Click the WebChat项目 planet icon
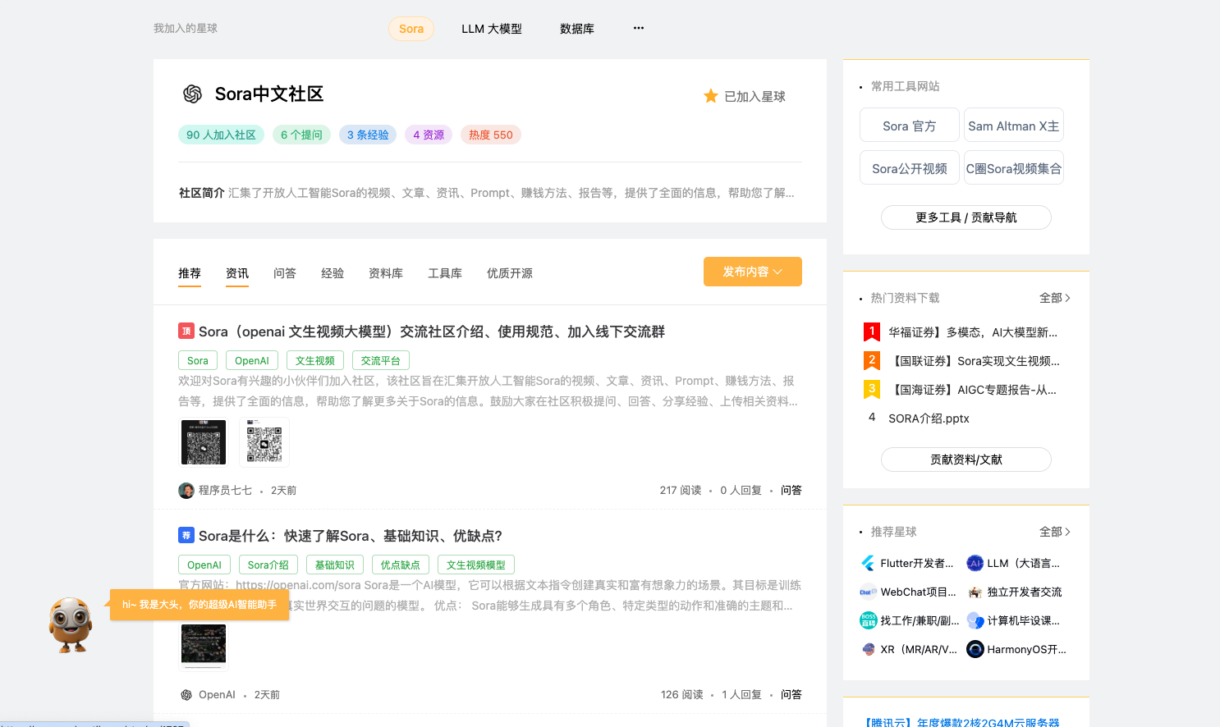 (868, 592)
